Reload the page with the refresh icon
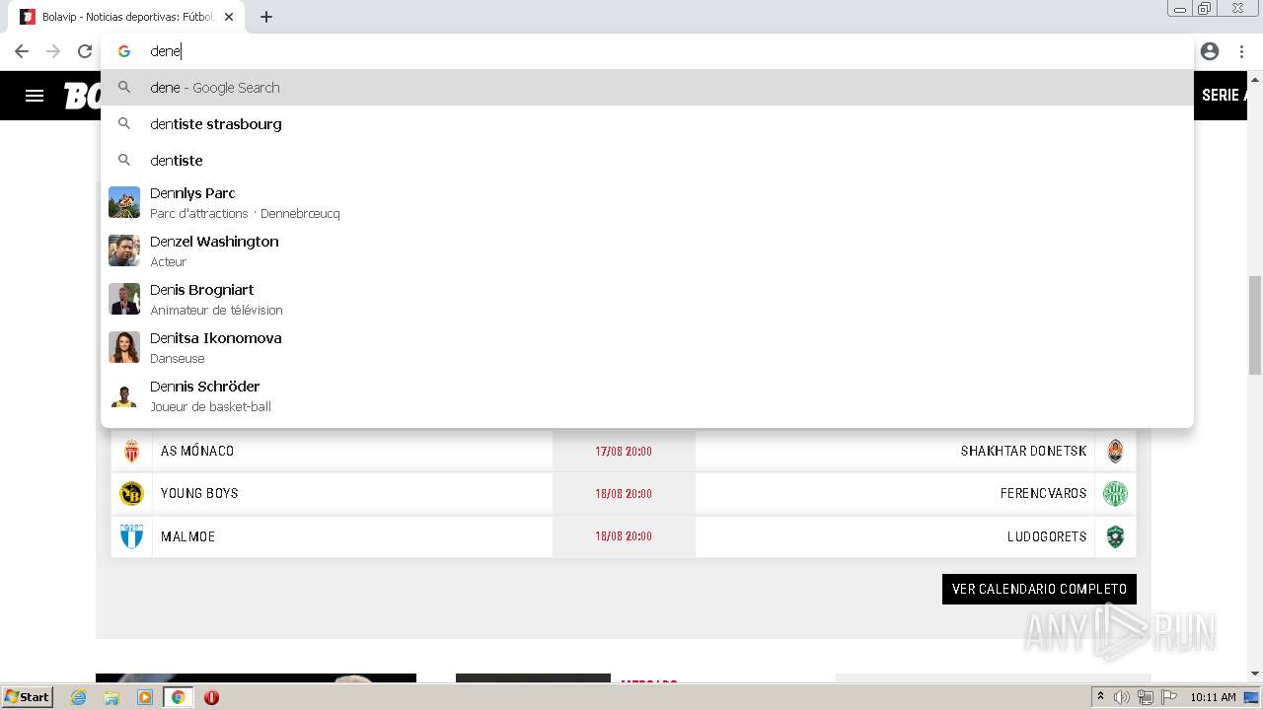This screenshot has height=710, width=1263. click(85, 51)
